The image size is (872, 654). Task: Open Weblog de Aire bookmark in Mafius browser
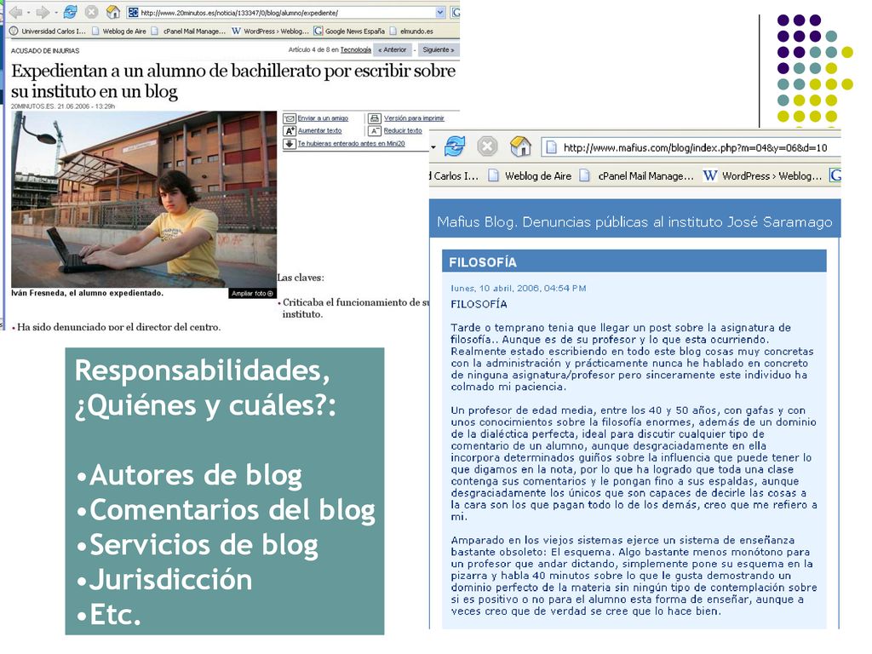[x=530, y=175]
